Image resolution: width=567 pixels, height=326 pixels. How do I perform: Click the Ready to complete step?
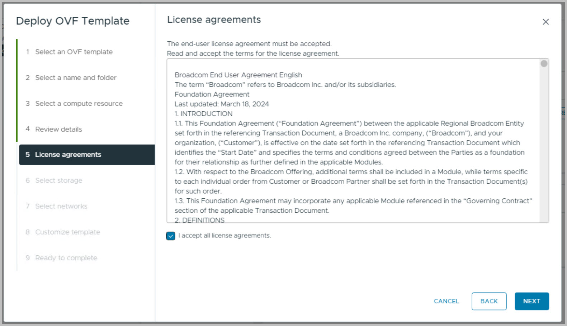click(x=66, y=258)
